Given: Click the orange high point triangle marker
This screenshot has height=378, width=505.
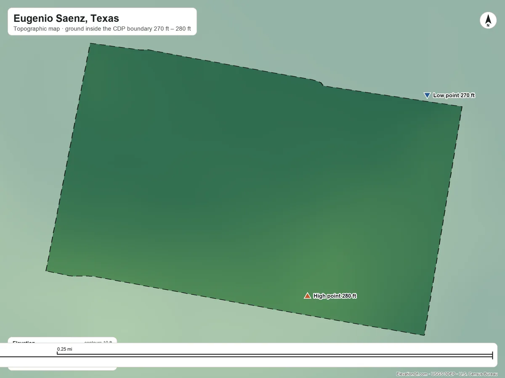Looking at the screenshot, I should pos(307,296).
